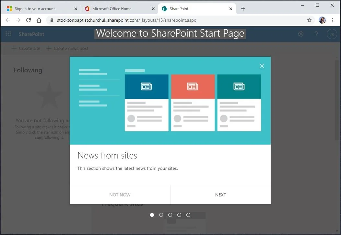Close the Sign in to your account tab
The height and width of the screenshot is (235, 341).
coord(76,9)
